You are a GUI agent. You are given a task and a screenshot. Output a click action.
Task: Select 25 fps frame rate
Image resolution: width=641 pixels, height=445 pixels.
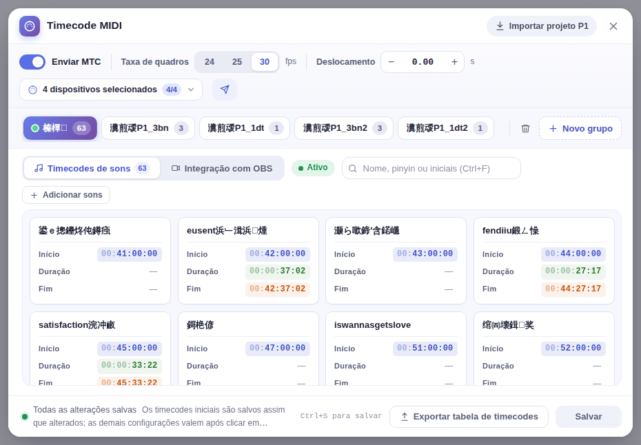[x=237, y=62]
